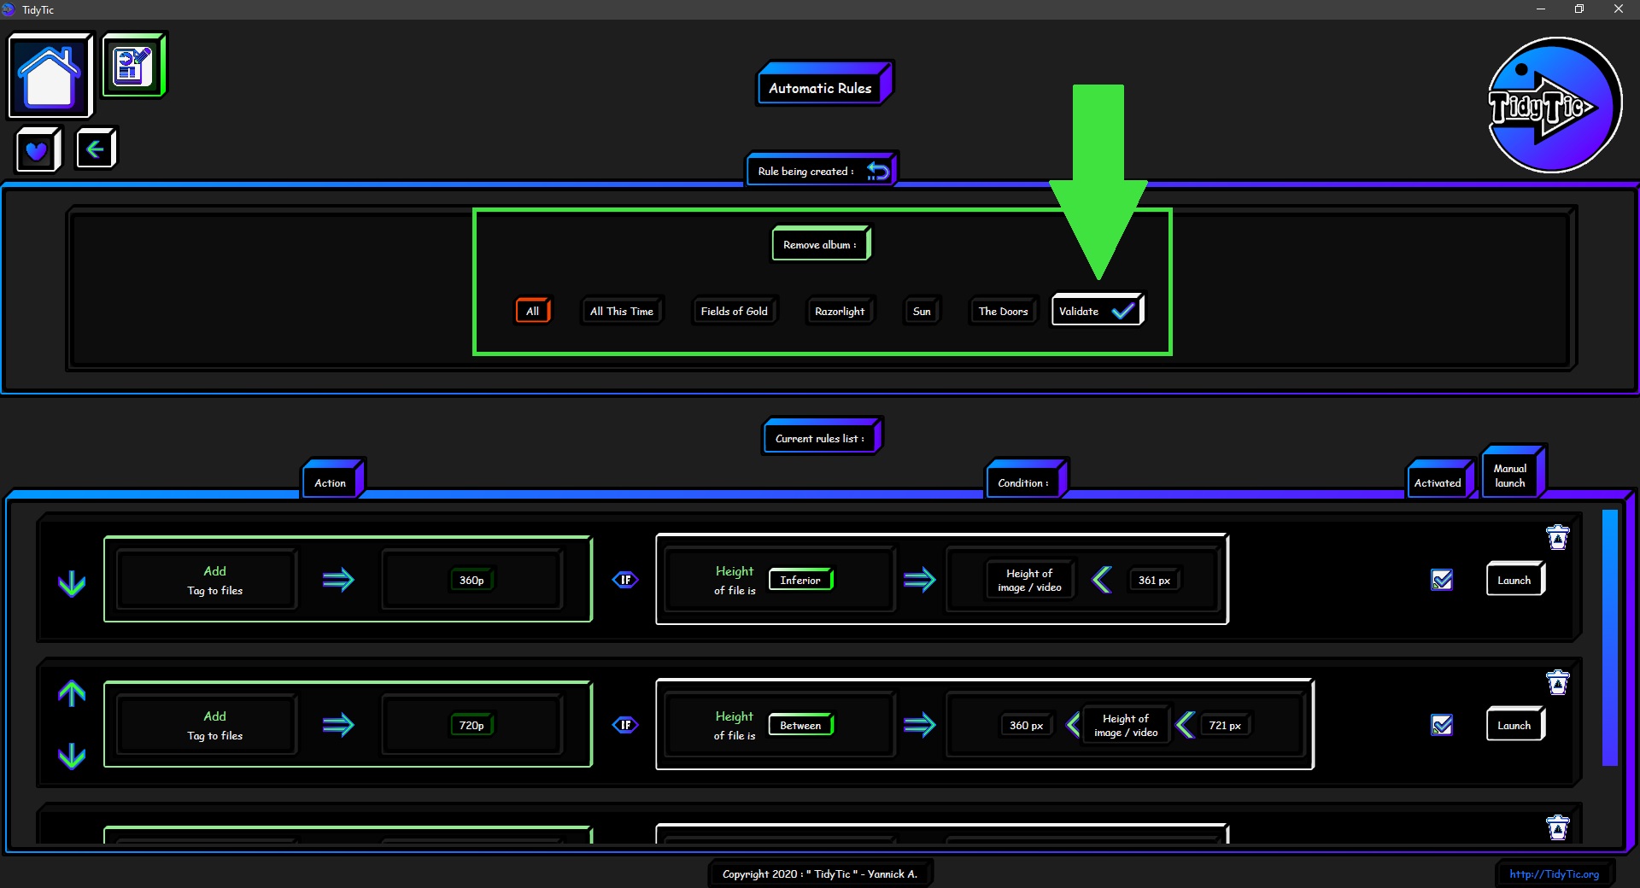Click the Current rules list header

coord(822,436)
